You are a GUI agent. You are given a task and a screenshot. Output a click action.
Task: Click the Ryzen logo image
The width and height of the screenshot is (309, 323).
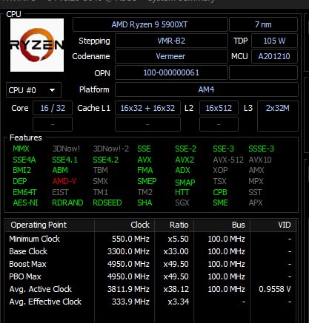(x=37, y=45)
